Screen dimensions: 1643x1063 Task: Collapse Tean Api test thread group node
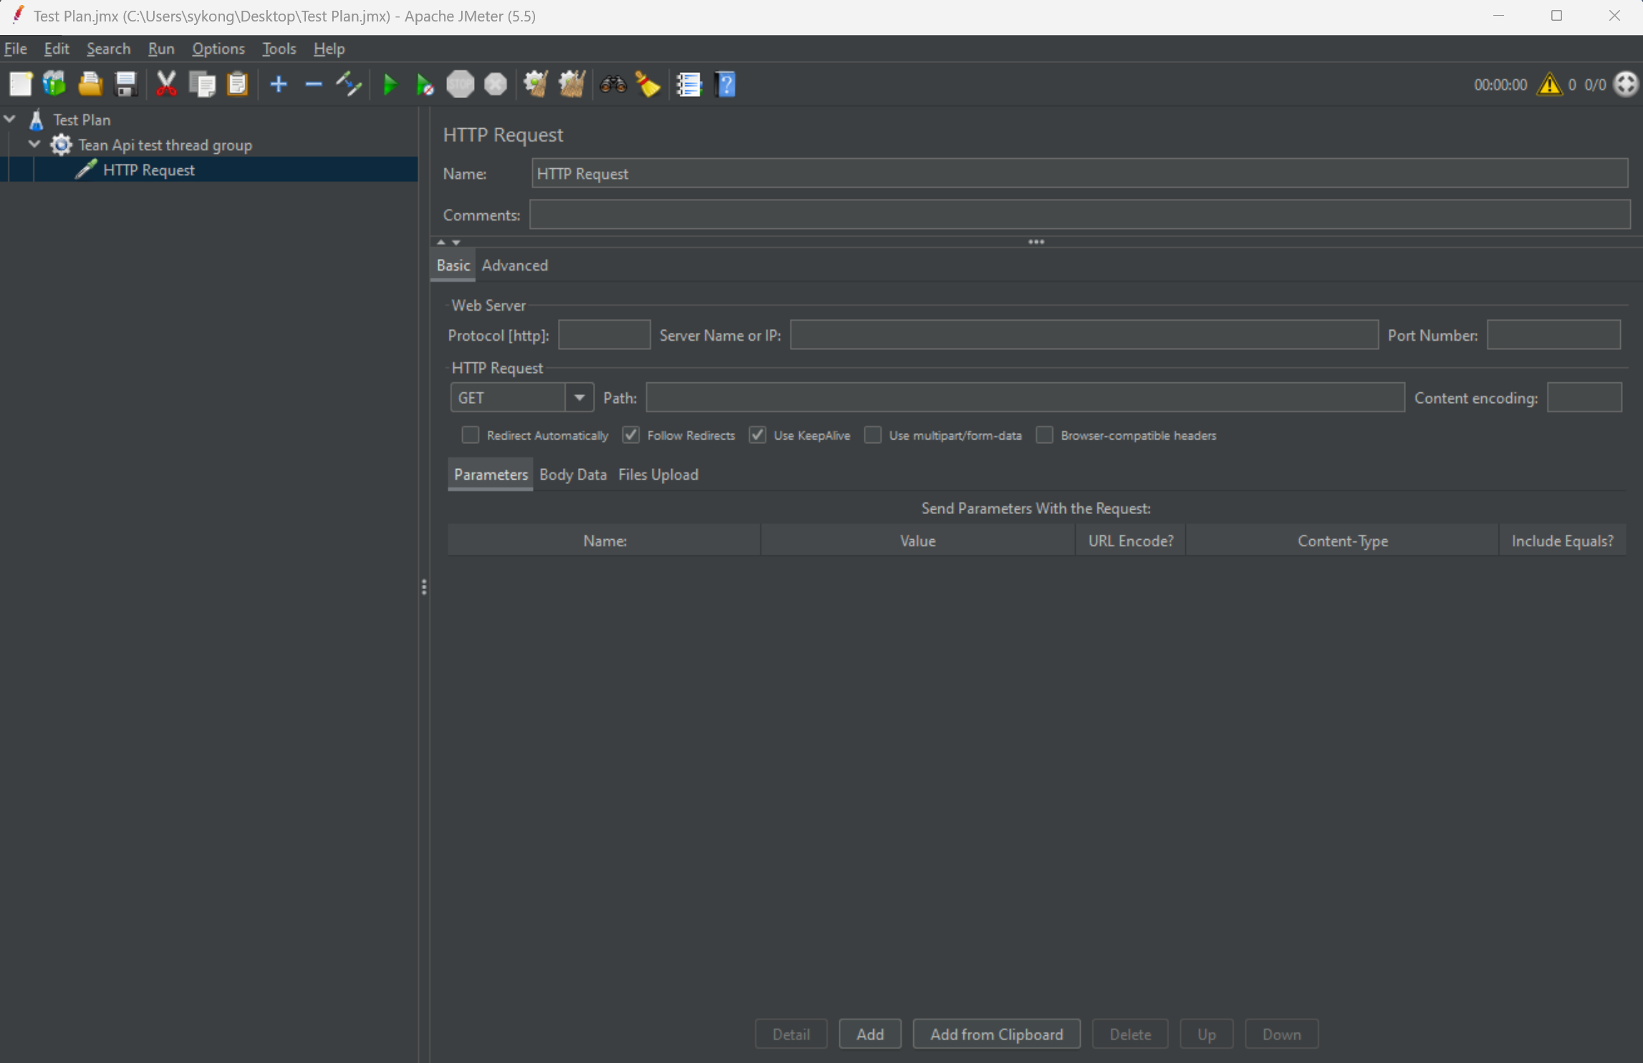click(x=34, y=144)
